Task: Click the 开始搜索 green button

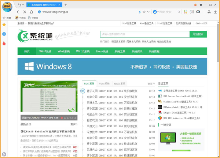Action: pyautogui.click(x=198, y=34)
